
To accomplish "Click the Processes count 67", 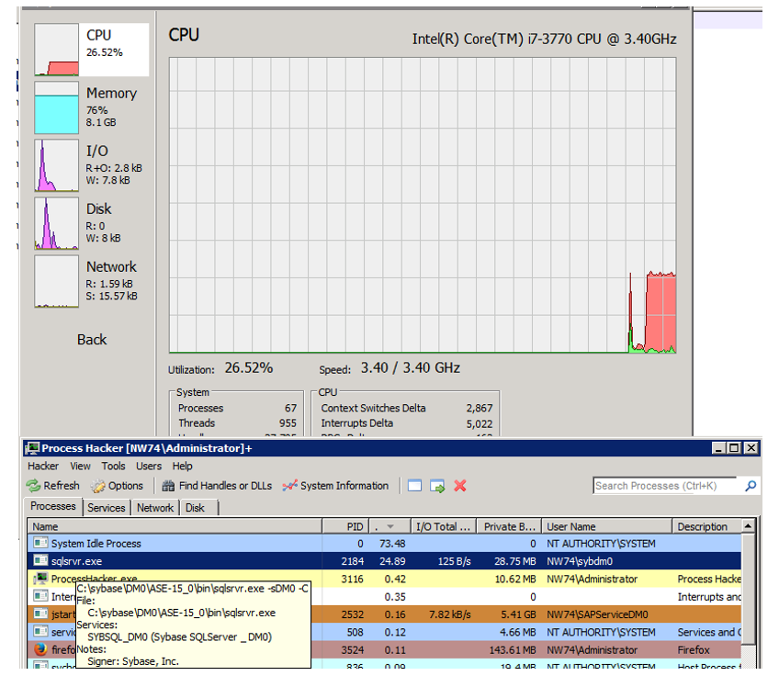I will coord(290,409).
